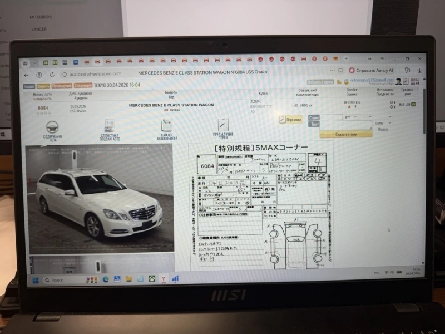Expand the Группы dropdown
445x334 pixels.
[383, 123]
